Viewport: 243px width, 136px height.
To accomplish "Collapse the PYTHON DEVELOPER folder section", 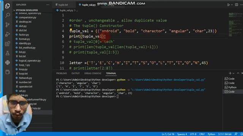I will pos(27,10).
